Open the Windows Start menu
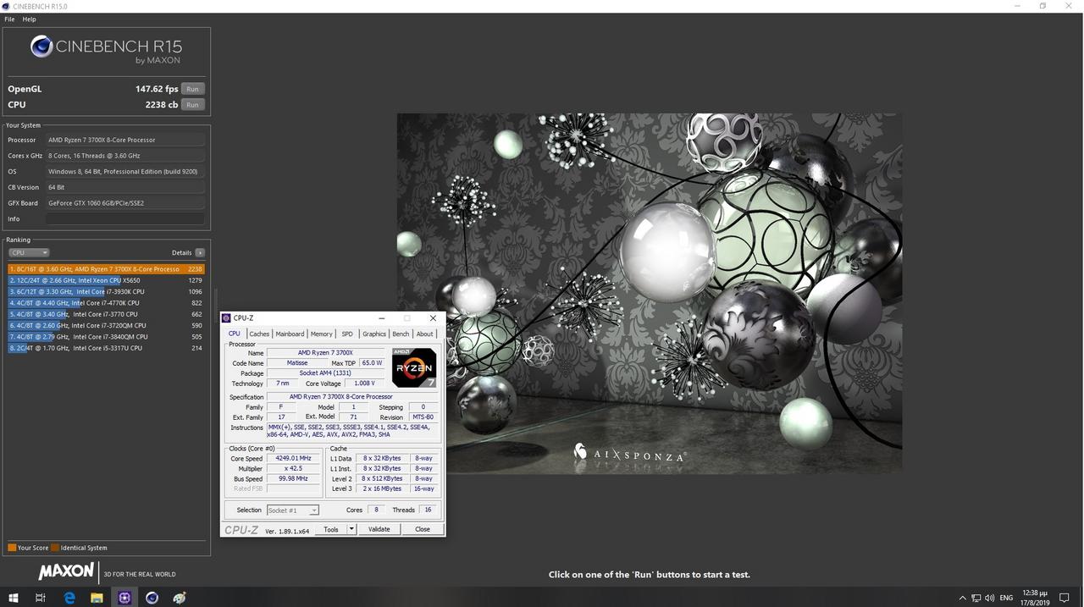 point(13,598)
